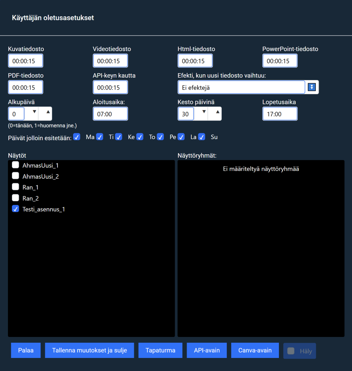352x371 pixels.
Task: Check the Ran_2 display checkbox
Action: (x=16, y=198)
